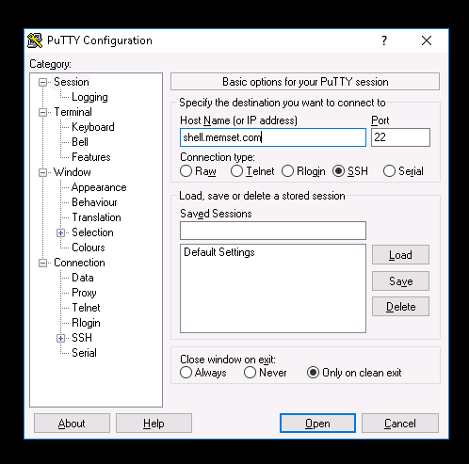Collapse the Session tree node
Viewport: 469px width, 464px height.
[42, 82]
